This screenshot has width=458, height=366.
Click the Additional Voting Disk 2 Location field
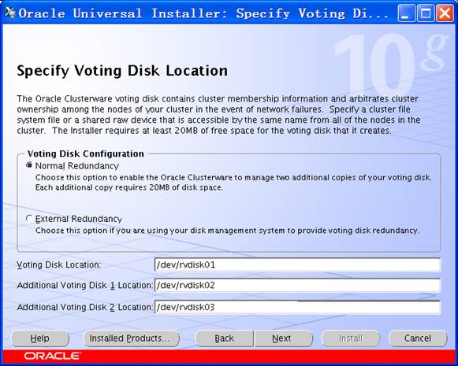pyautogui.click(x=297, y=307)
